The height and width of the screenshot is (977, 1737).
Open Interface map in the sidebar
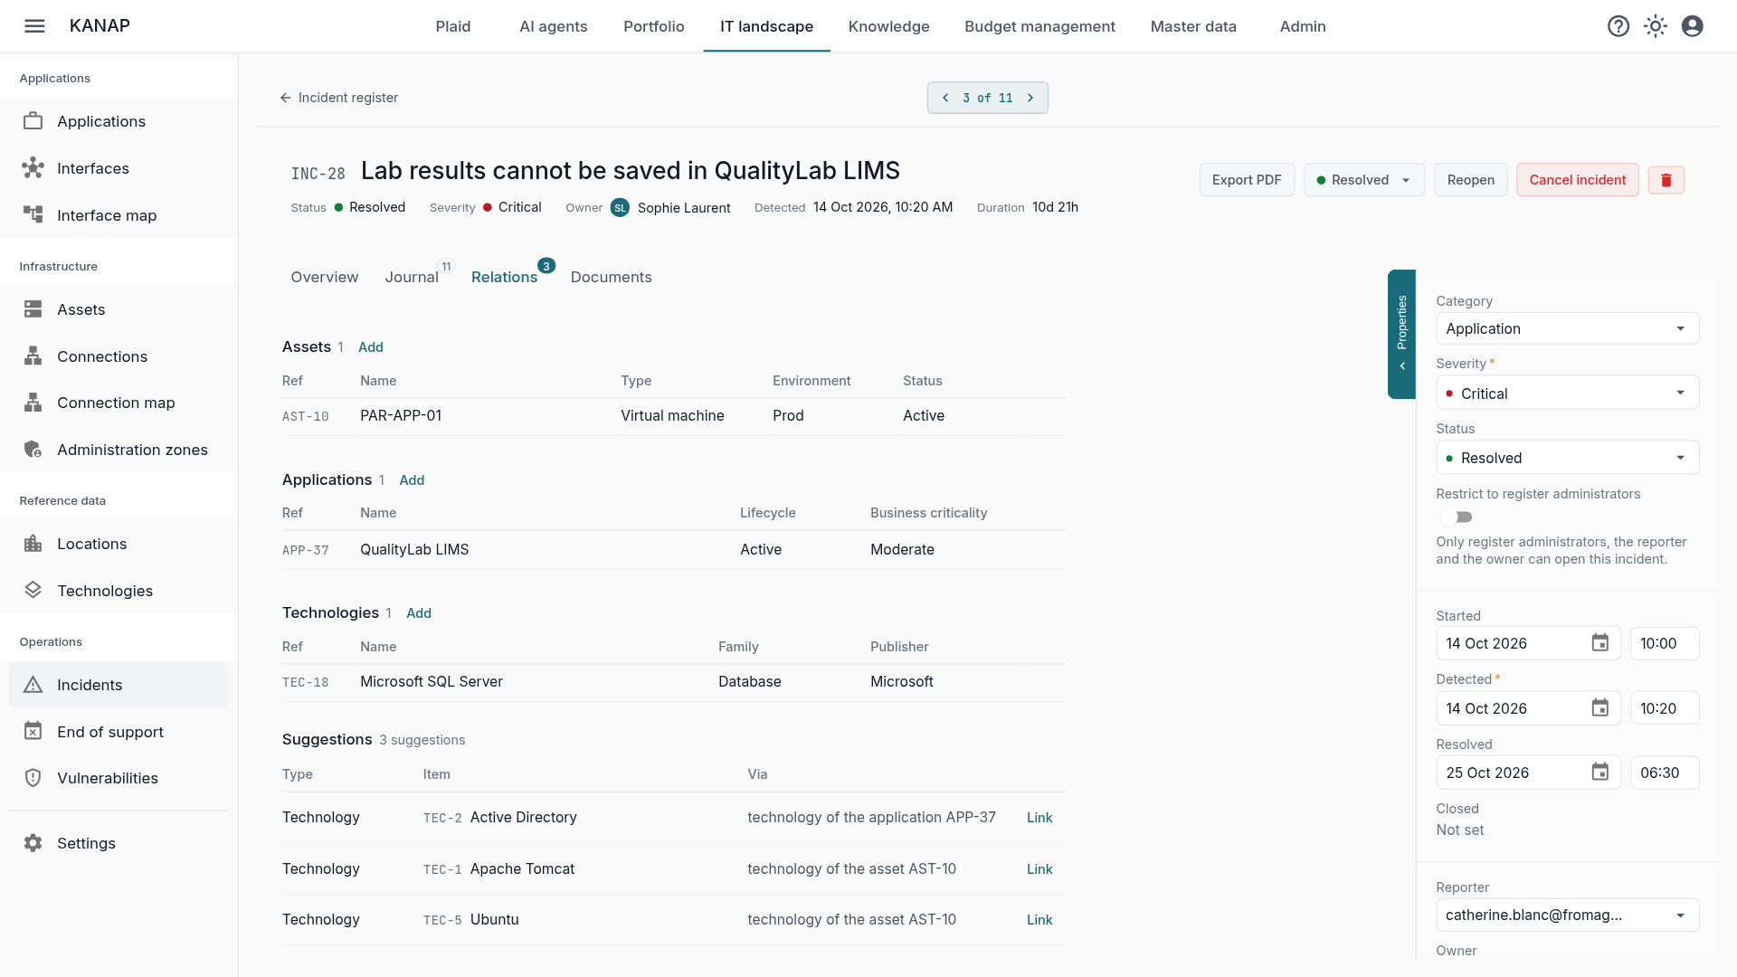tap(119, 215)
